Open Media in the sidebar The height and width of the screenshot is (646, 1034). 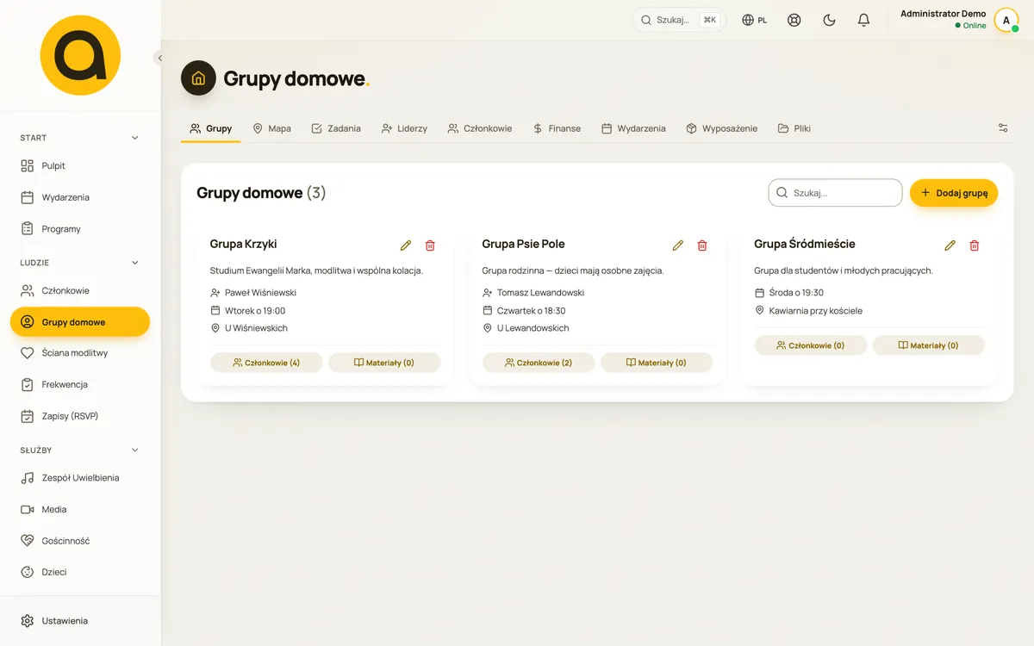pos(80,509)
